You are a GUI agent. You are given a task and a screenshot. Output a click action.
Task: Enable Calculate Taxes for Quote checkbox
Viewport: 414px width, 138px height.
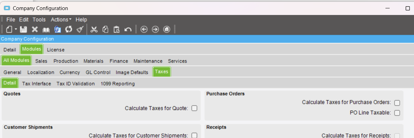click(194, 108)
